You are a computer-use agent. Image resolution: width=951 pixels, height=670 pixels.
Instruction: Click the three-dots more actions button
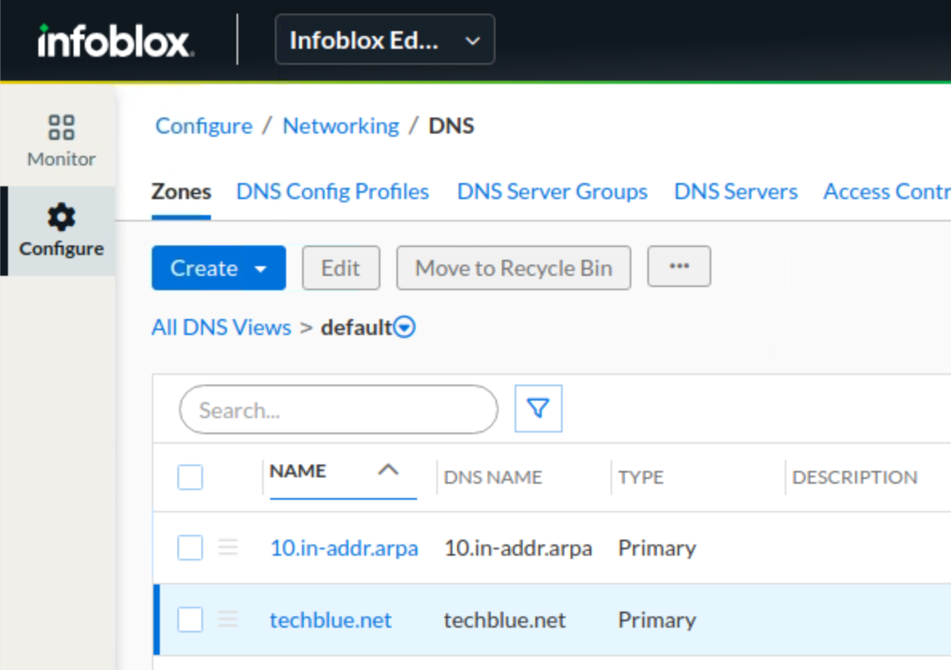point(678,267)
